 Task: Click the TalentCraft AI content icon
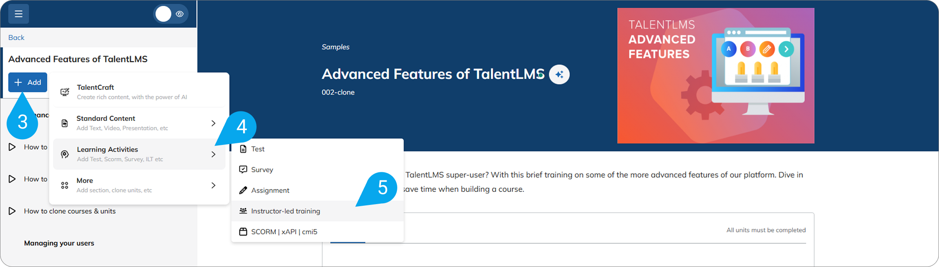(x=65, y=92)
